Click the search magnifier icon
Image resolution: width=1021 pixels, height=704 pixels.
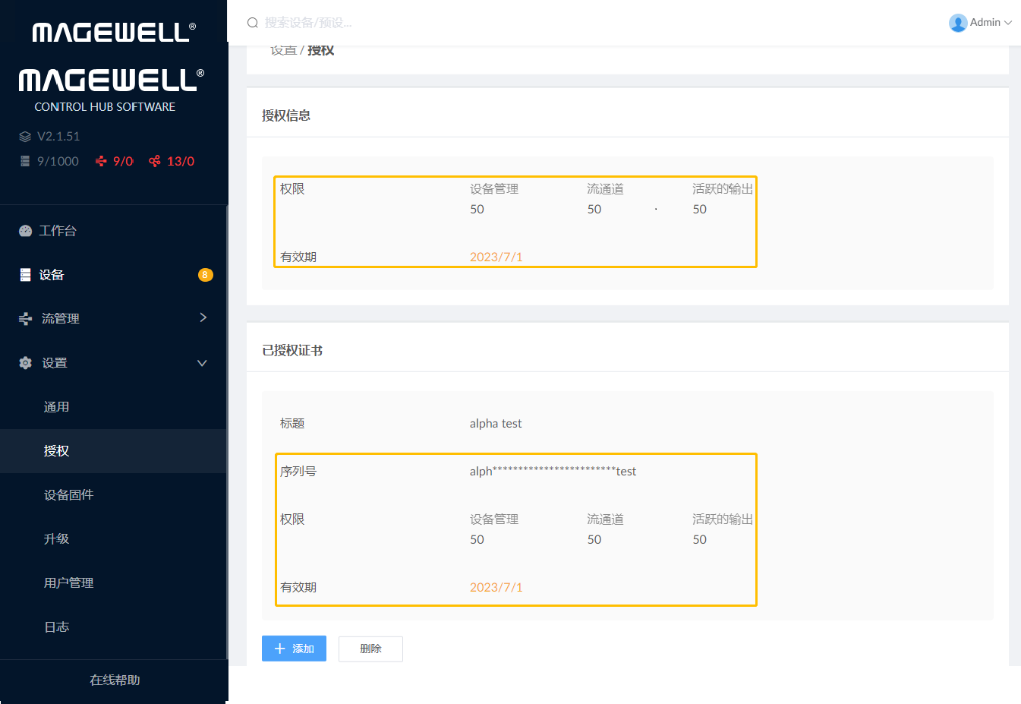(253, 23)
